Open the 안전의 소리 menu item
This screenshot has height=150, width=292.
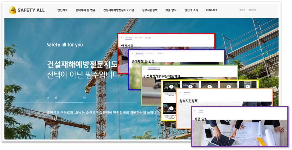191,10
